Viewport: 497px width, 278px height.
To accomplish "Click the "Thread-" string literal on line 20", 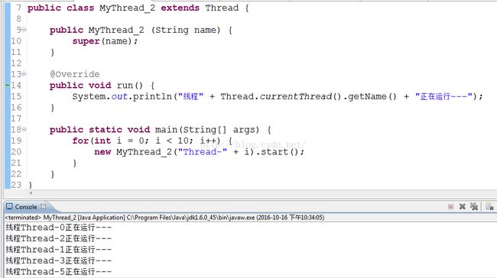I will coord(203,152).
